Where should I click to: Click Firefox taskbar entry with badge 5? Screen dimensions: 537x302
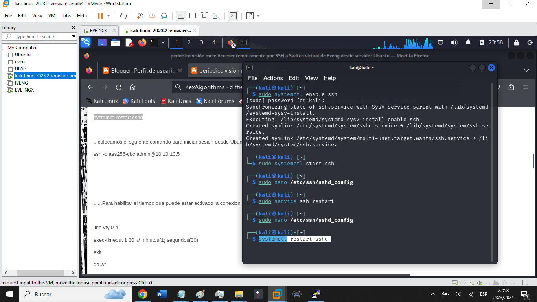pos(231,43)
